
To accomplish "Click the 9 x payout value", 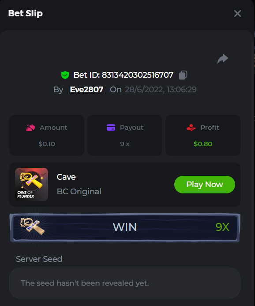I will coord(125,144).
